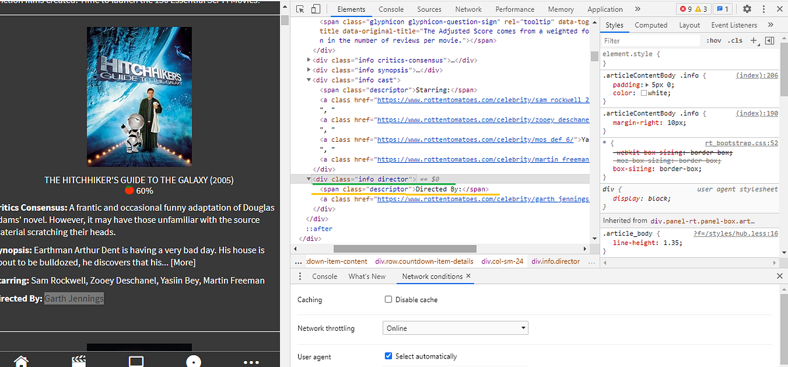Collapse the info director div node
The width and height of the screenshot is (788, 367).
[310, 179]
